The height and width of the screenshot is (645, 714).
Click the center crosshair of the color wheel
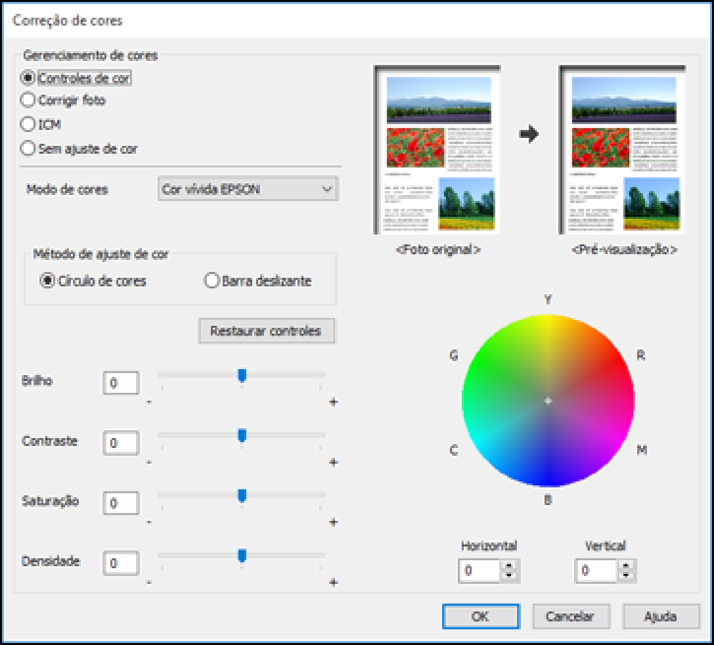point(548,401)
